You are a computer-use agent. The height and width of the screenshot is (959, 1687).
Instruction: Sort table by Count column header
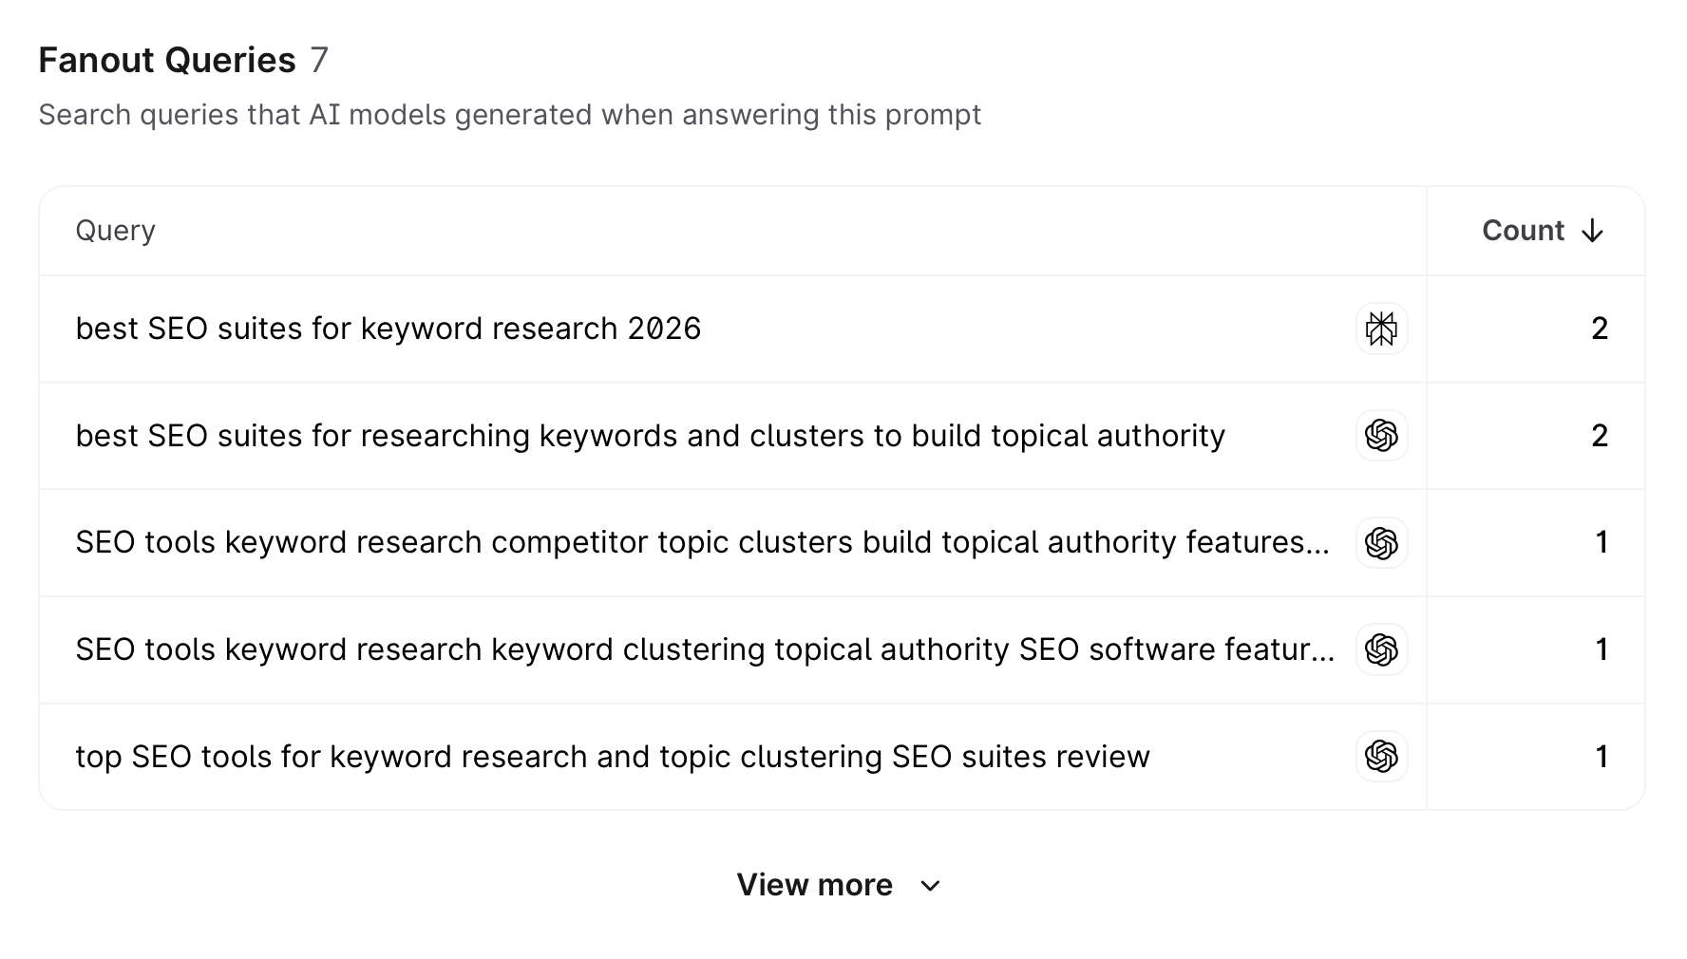[1523, 231]
